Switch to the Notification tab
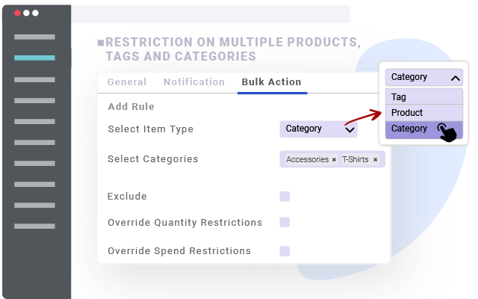 (194, 82)
